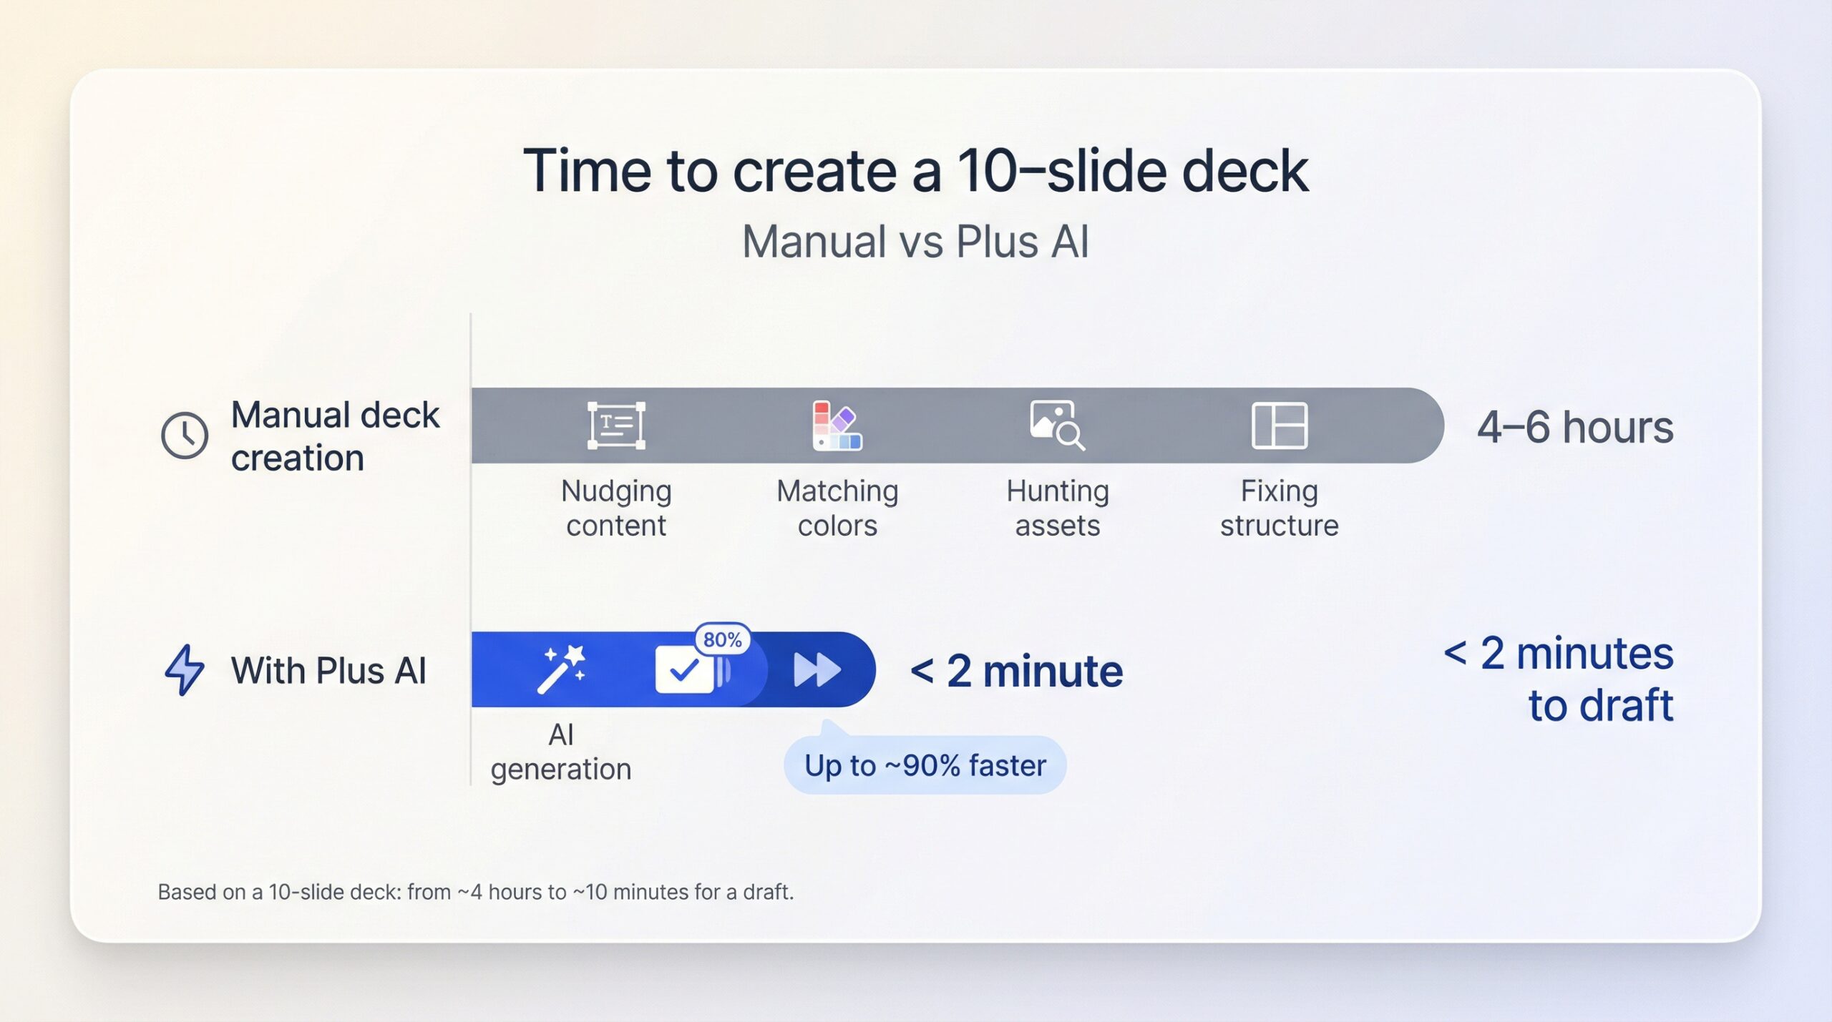The height and width of the screenshot is (1022, 1832).
Task: Click the clock icon beside Manual deck creation
Action: 185,435
